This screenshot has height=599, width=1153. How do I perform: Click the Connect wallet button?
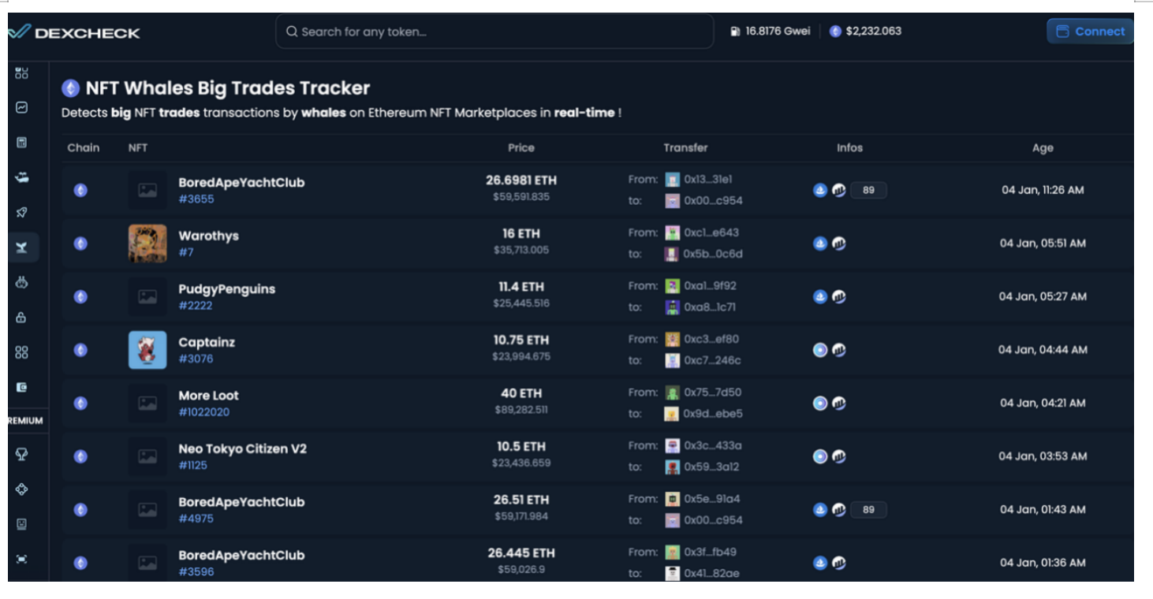click(x=1090, y=32)
